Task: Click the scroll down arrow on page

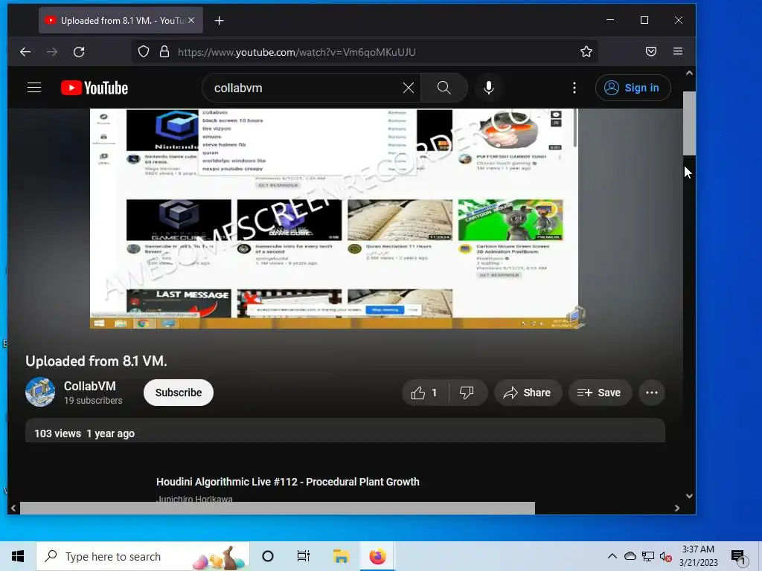Action: click(689, 496)
